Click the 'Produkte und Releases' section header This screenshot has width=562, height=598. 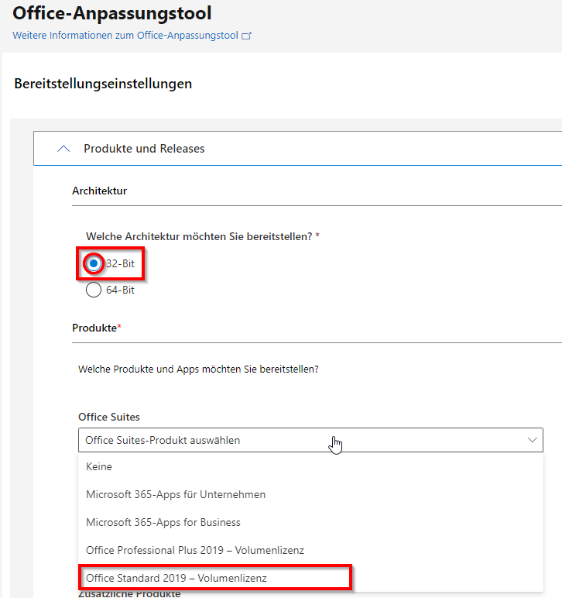[x=144, y=149]
